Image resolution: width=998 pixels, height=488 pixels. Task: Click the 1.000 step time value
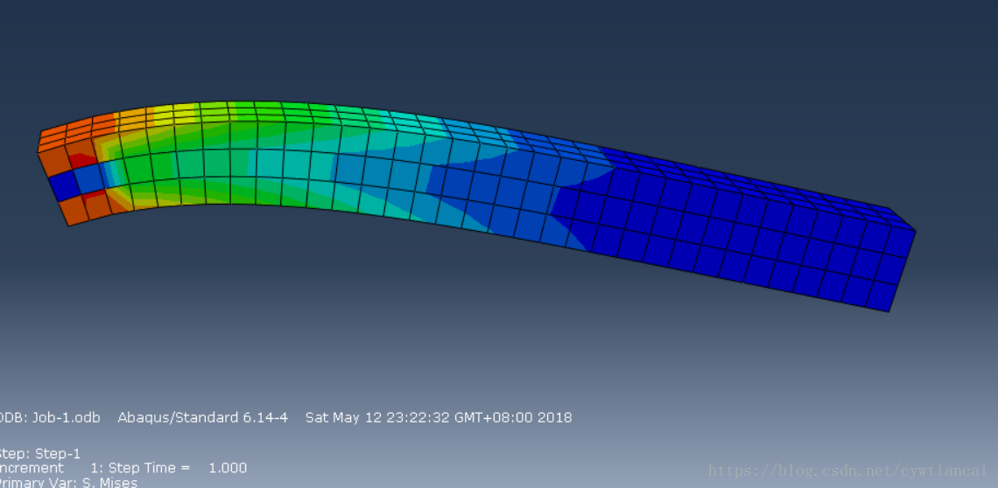[x=228, y=468]
